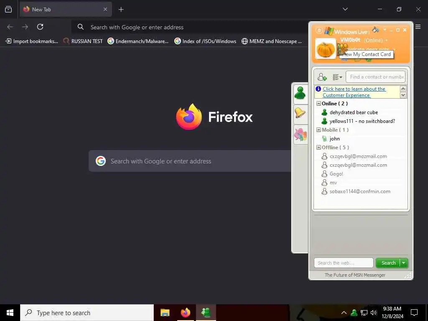This screenshot has height=321, width=428.
Task: Click the Search the web field
Action: click(x=344, y=263)
